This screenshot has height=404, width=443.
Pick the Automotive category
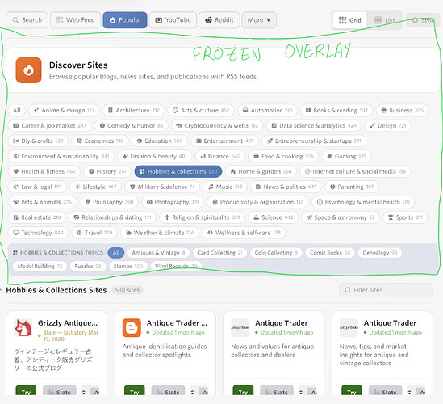pyautogui.click(x=267, y=111)
